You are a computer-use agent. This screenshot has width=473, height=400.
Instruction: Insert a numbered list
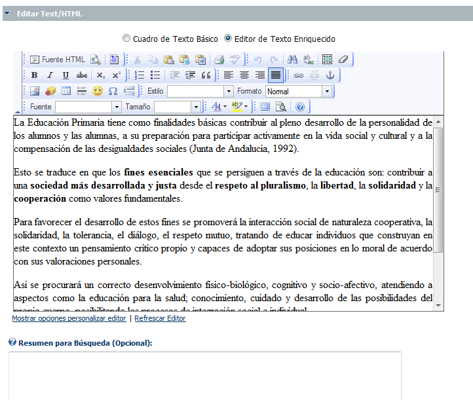click(140, 75)
